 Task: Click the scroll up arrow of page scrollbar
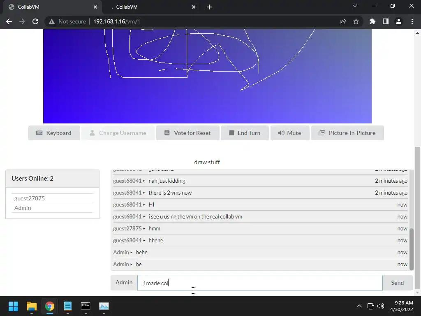click(417, 33)
